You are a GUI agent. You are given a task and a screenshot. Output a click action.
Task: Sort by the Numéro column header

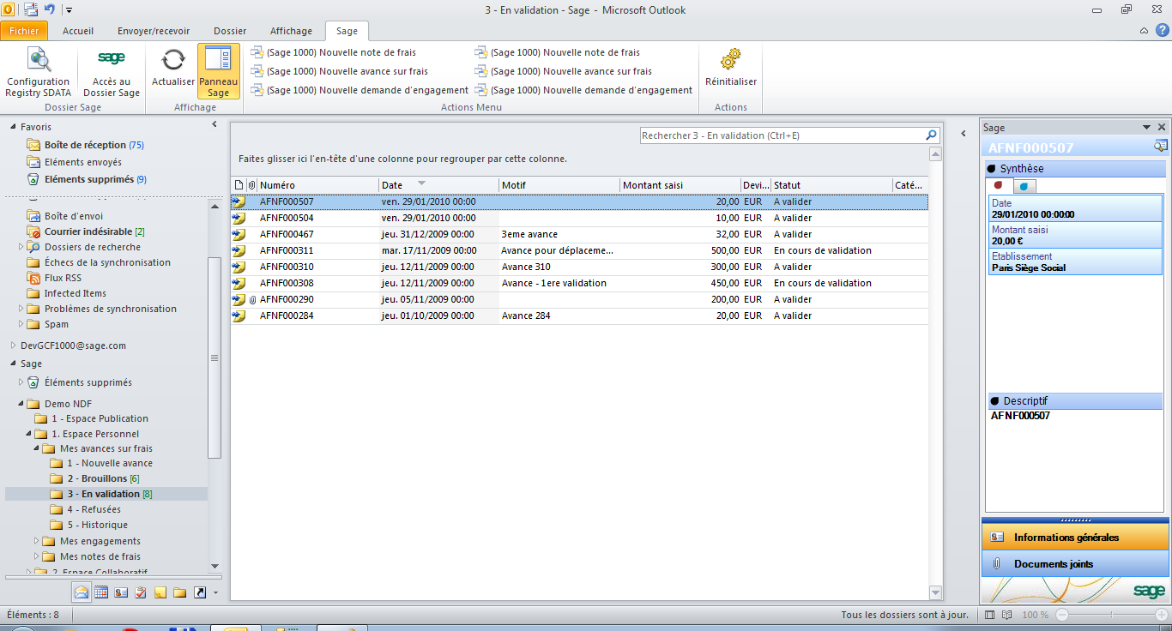(x=317, y=185)
